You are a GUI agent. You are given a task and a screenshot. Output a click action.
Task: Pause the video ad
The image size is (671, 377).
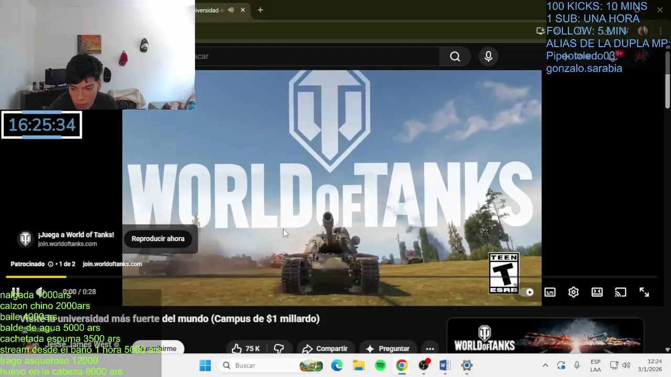coord(16,292)
